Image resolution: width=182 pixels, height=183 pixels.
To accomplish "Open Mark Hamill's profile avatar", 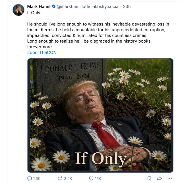I will pos(18,10).
